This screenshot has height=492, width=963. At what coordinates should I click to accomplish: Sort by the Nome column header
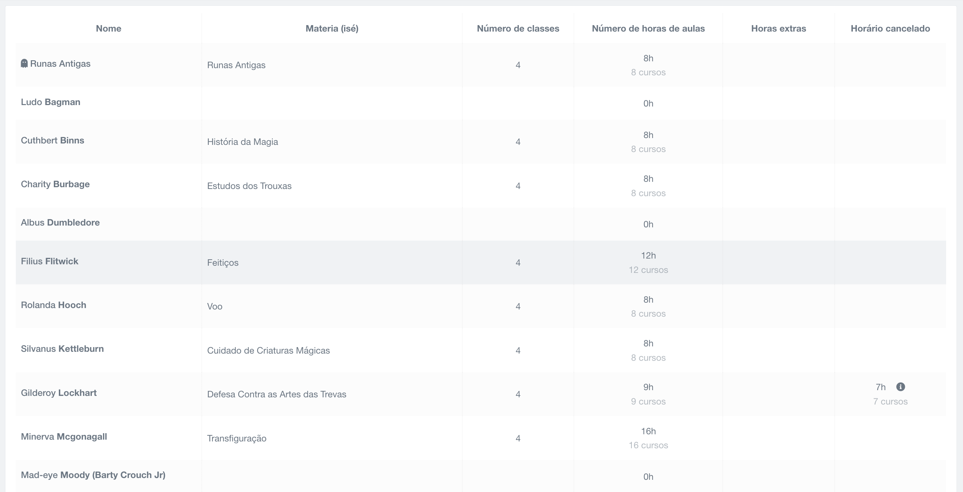pos(108,28)
